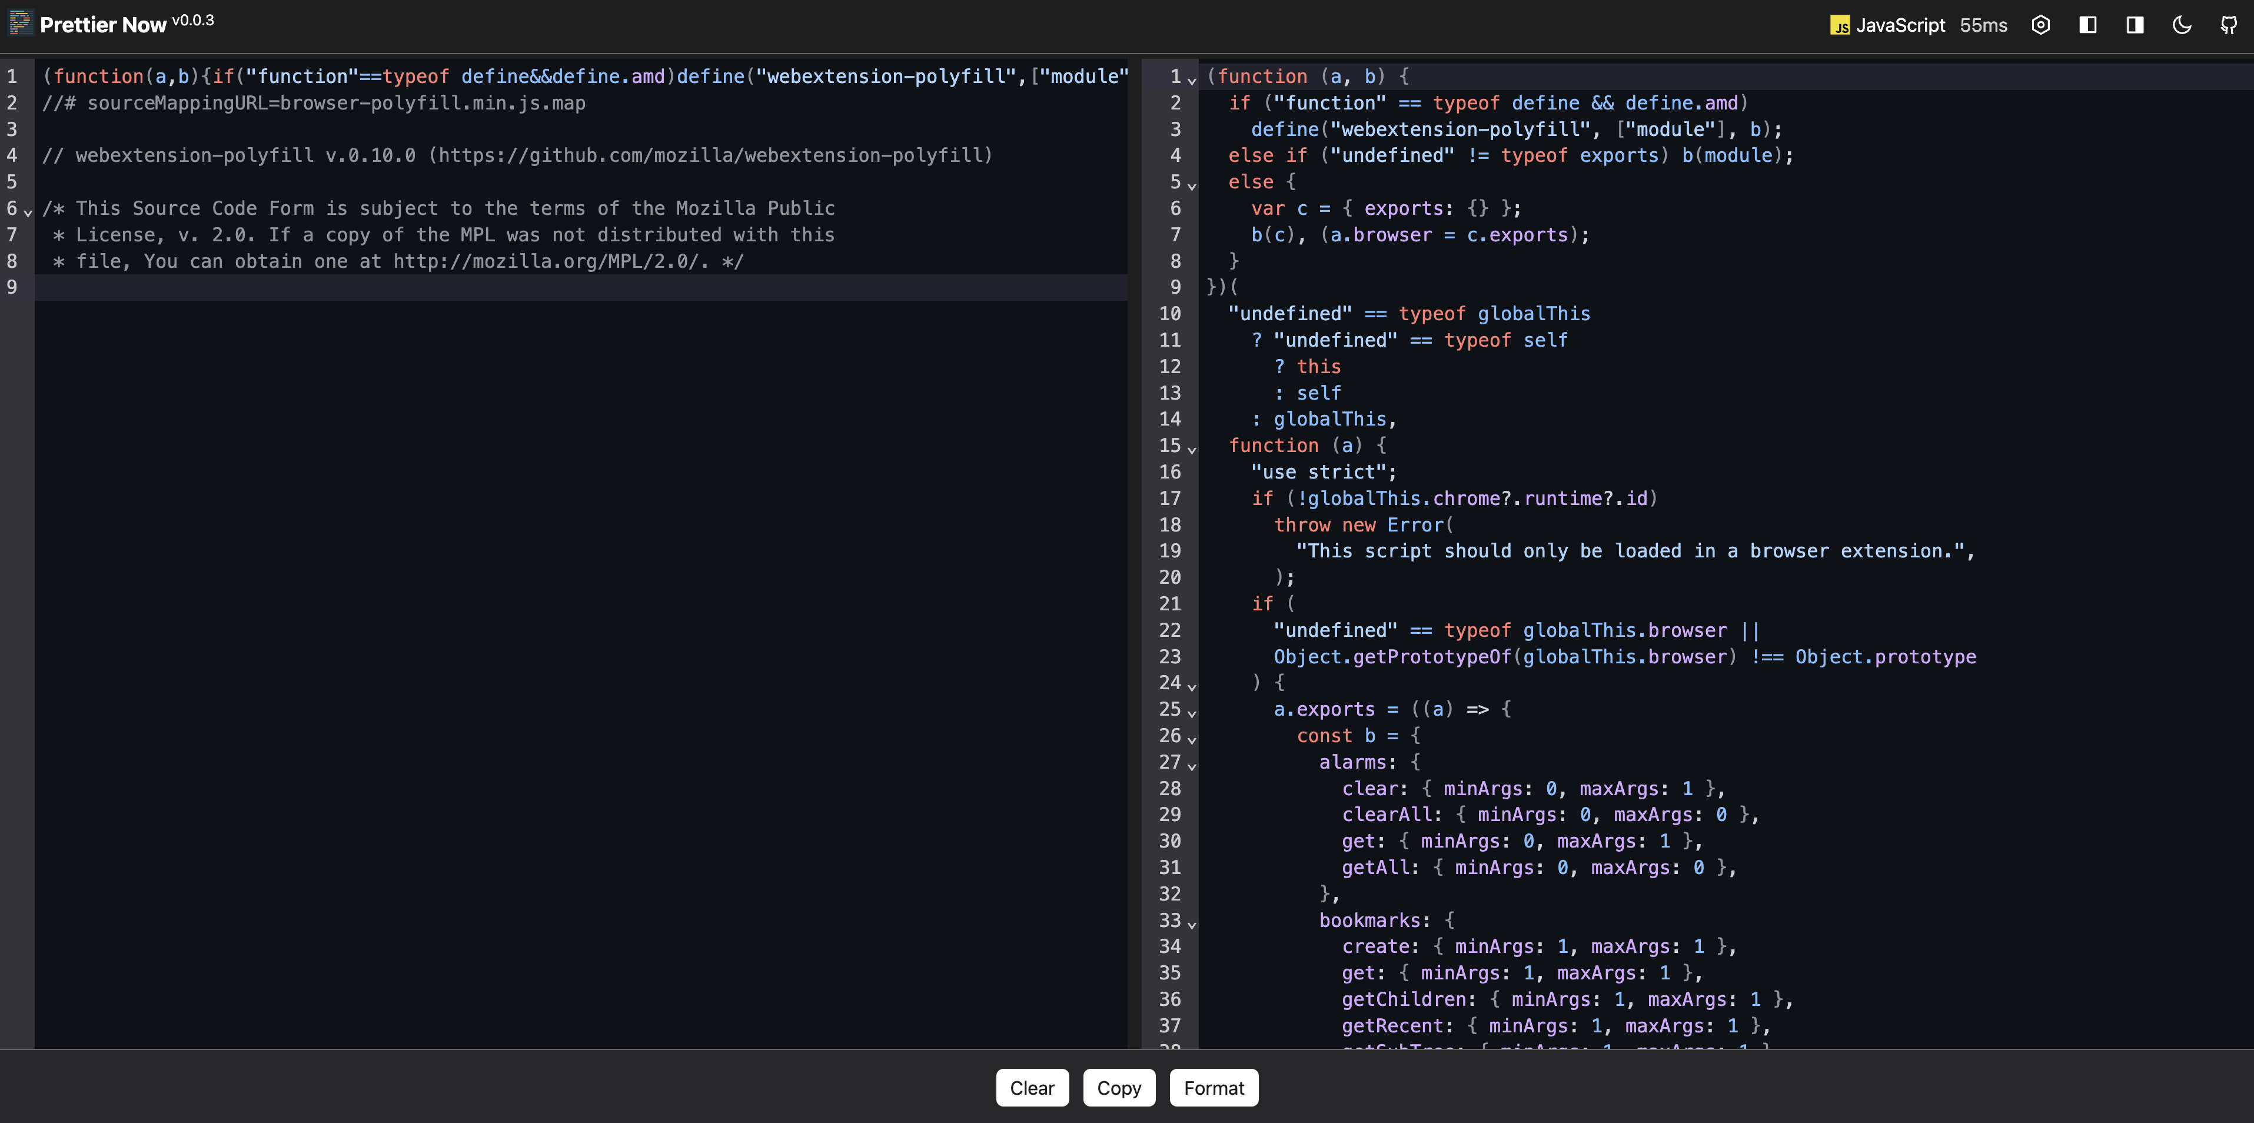This screenshot has width=2254, height=1123.
Task: Click the yellow JS language icon
Action: tap(1839, 25)
